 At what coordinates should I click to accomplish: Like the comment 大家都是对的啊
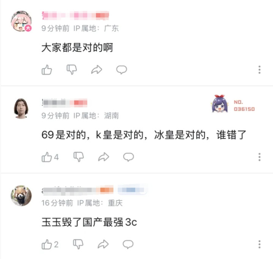(x=47, y=70)
